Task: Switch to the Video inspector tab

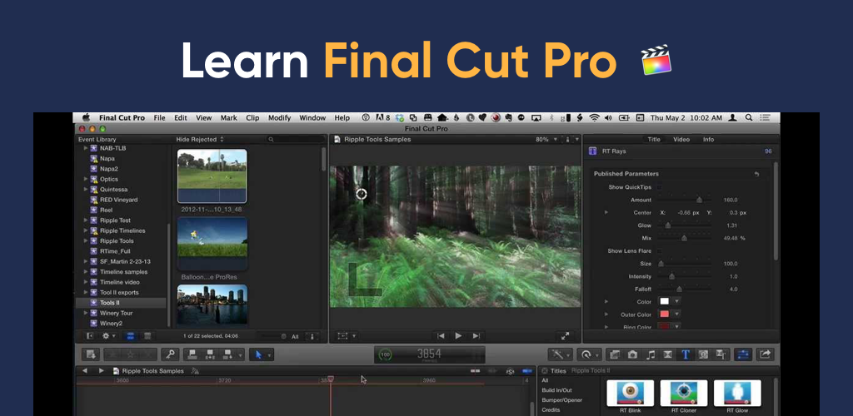Action: 681,140
